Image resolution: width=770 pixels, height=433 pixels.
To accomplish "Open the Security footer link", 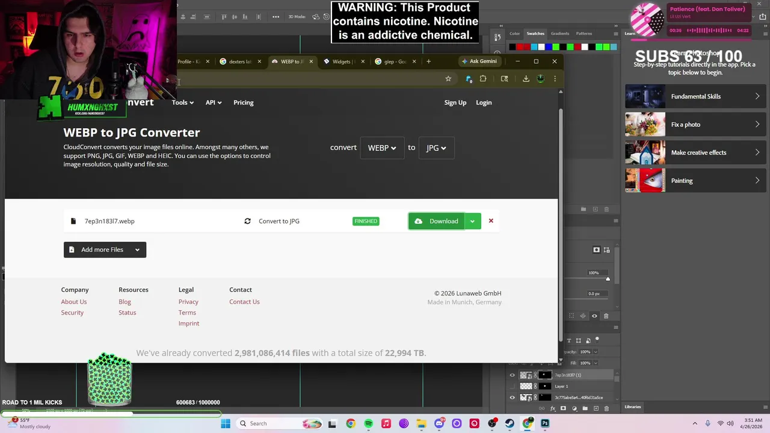I will pyautogui.click(x=72, y=313).
